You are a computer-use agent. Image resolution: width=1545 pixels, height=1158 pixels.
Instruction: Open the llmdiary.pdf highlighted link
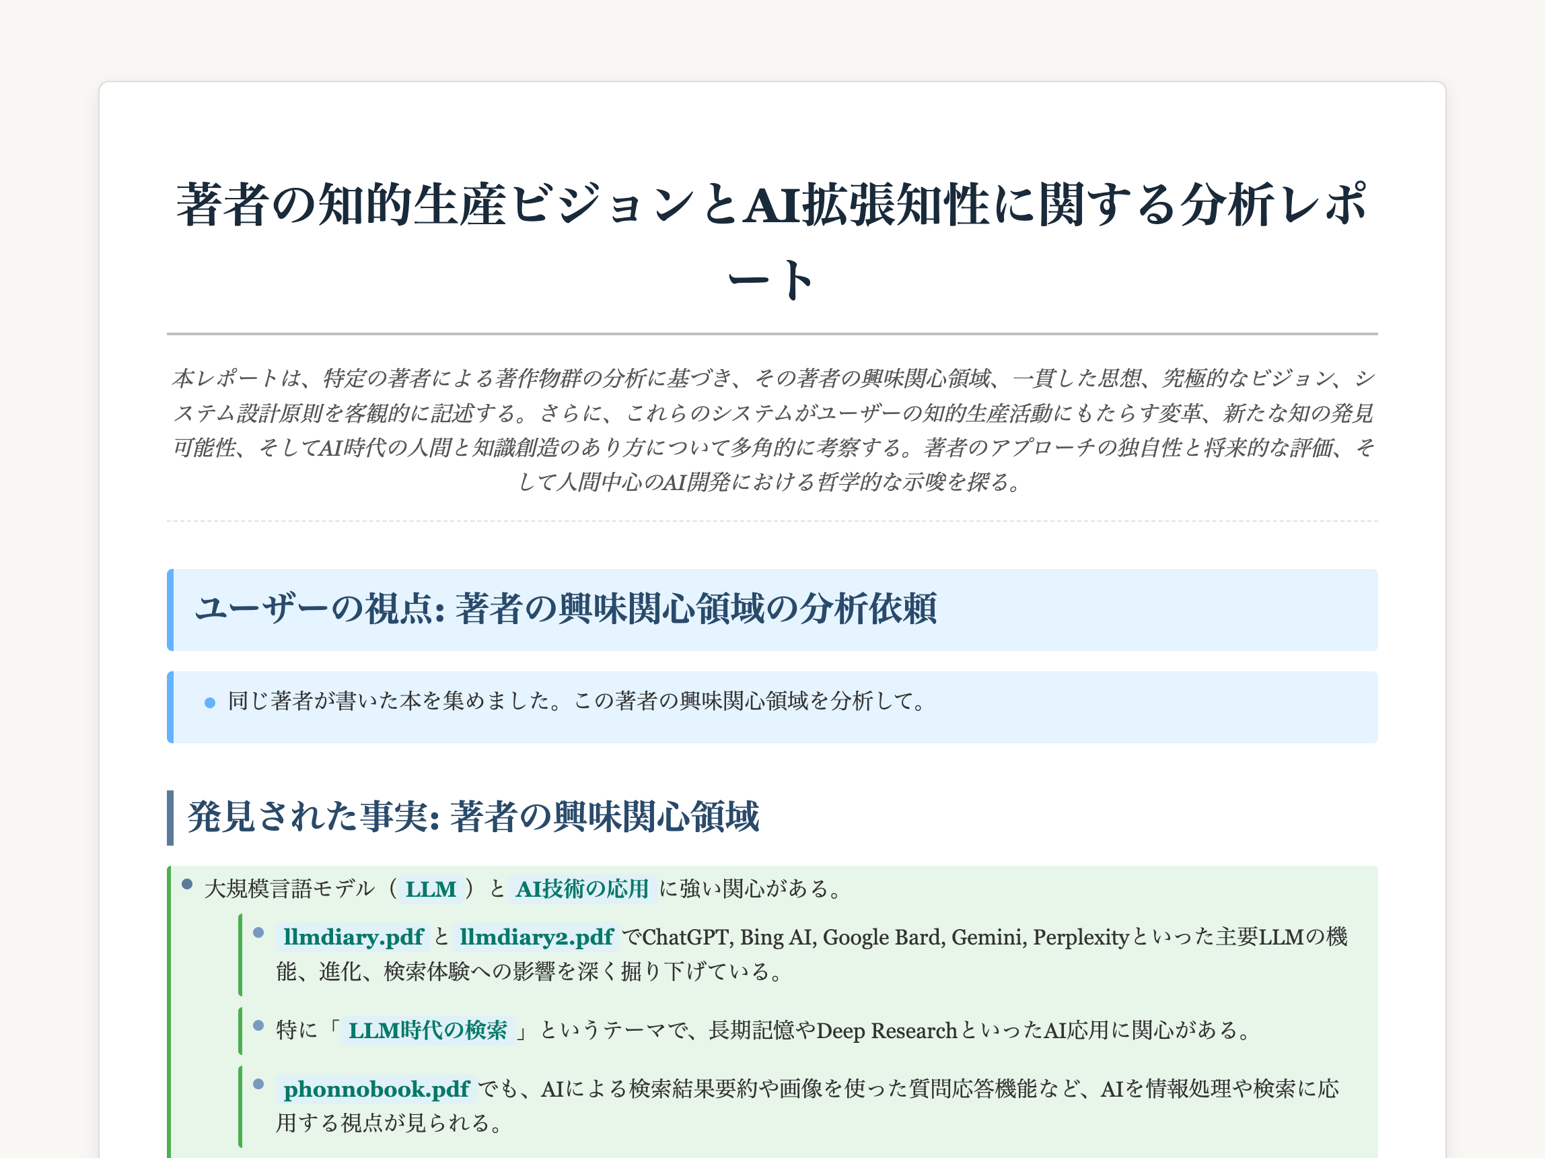353,938
